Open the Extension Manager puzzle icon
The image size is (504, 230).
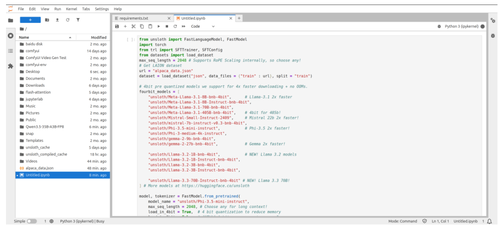pyautogui.click(x=10, y=66)
